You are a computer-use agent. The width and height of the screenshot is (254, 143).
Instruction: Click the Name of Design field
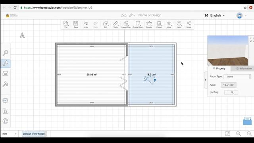pyautogui.click(x=150, y=15)
